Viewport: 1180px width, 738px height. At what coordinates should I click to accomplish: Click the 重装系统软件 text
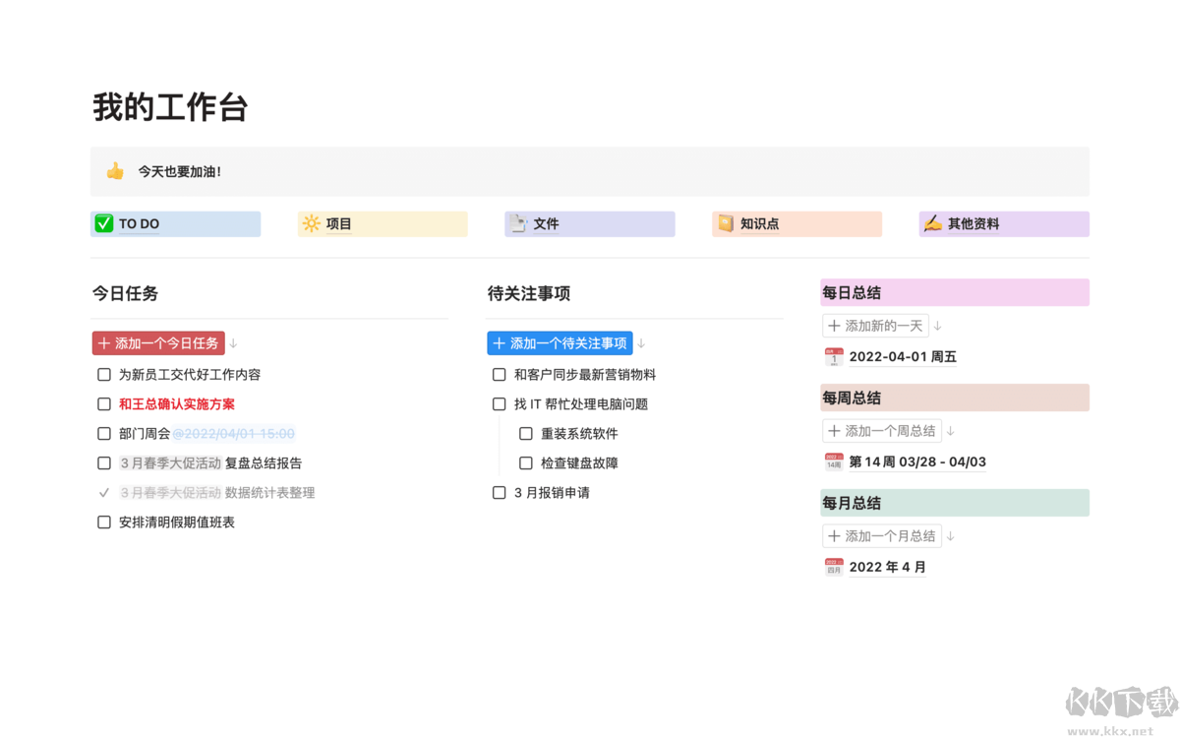click(579, 434)
